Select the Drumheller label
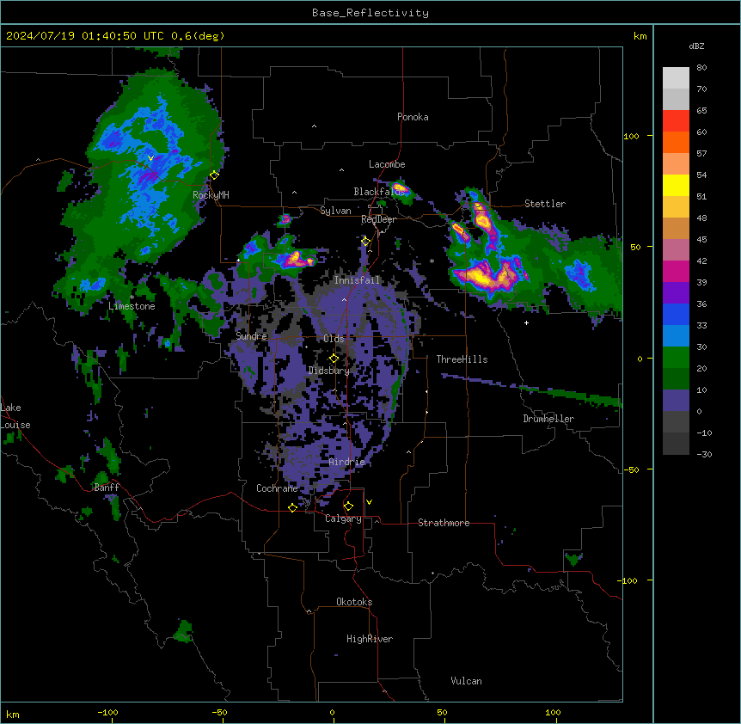 (548, 419)
